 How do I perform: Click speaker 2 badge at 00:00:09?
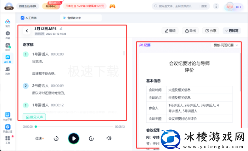tap(26, 86)
